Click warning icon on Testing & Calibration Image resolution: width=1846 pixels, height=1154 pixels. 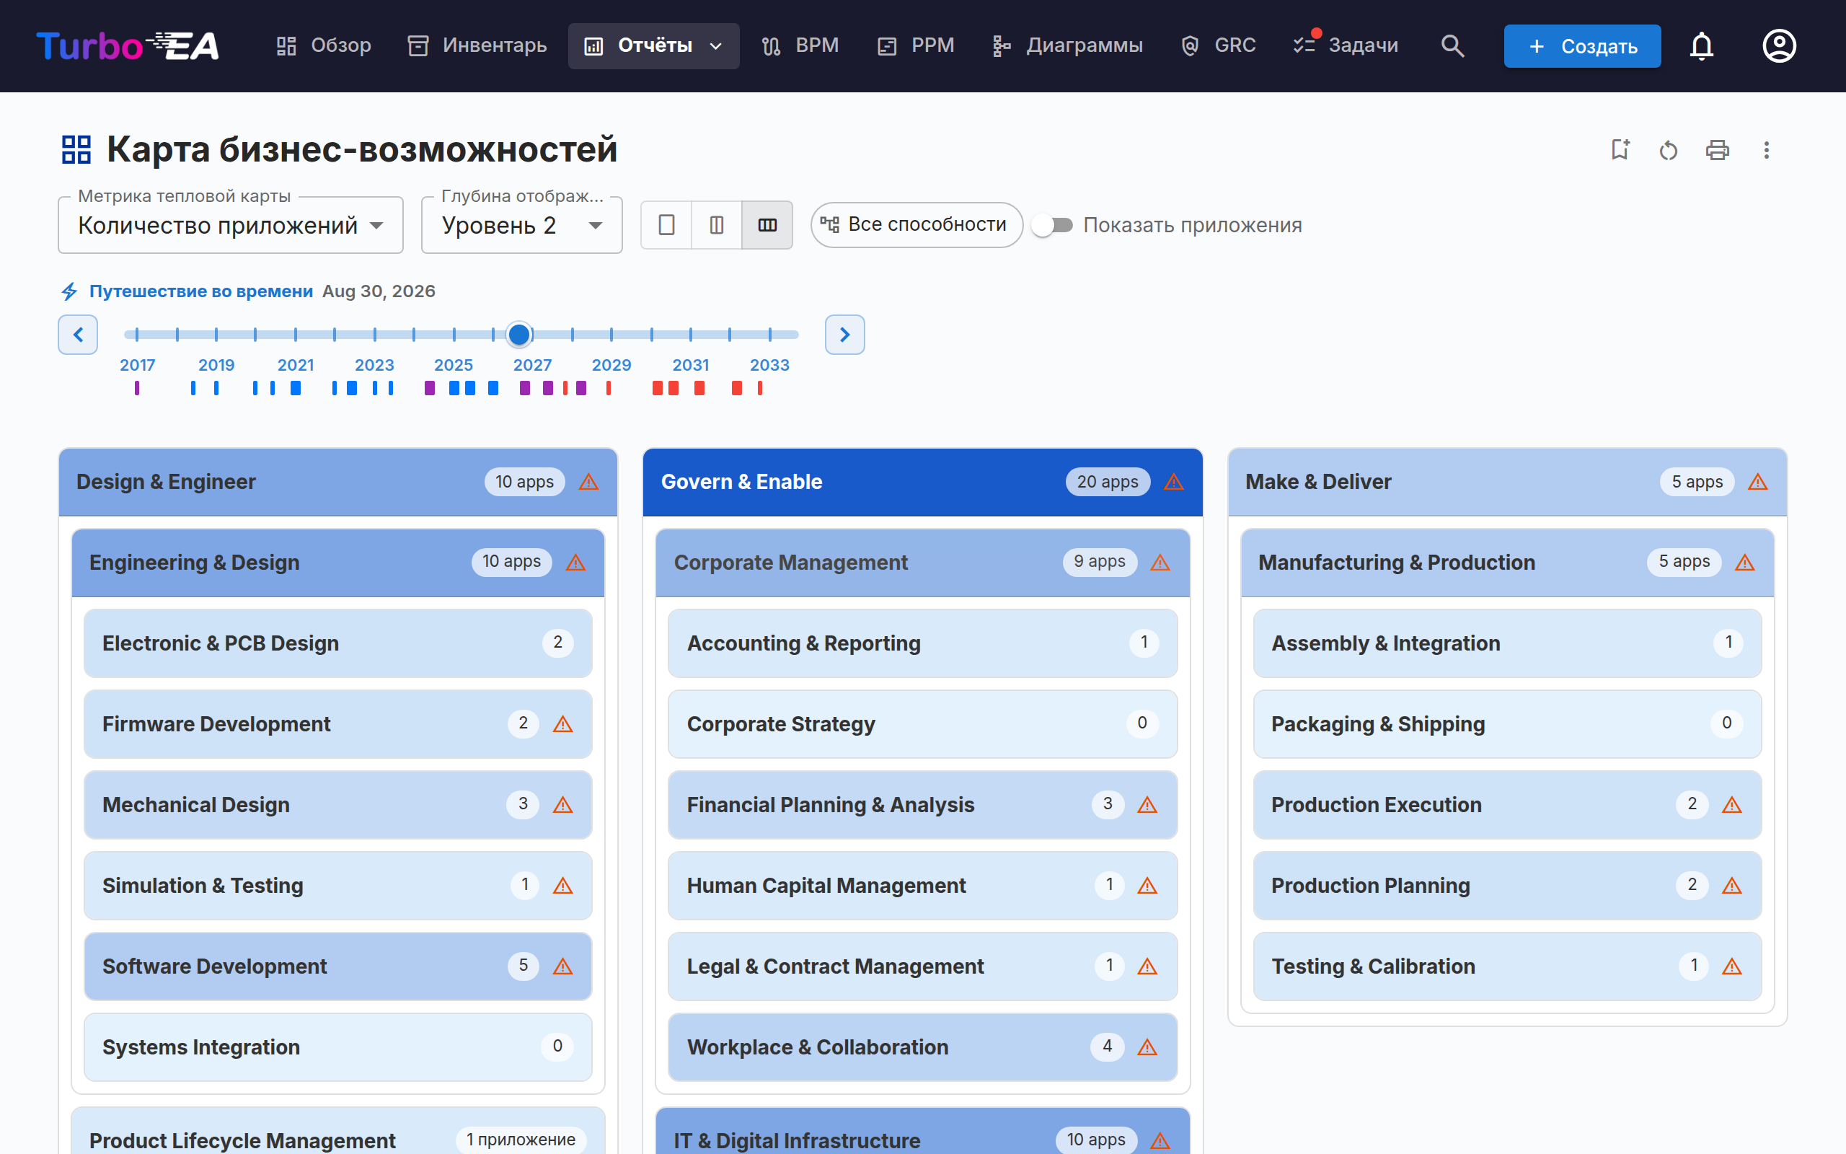point(1731,966)
